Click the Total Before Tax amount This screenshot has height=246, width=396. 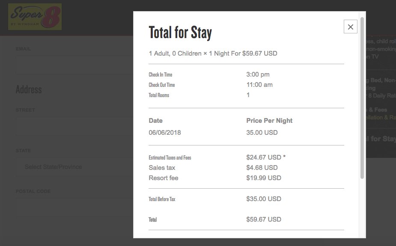(264, 199)
